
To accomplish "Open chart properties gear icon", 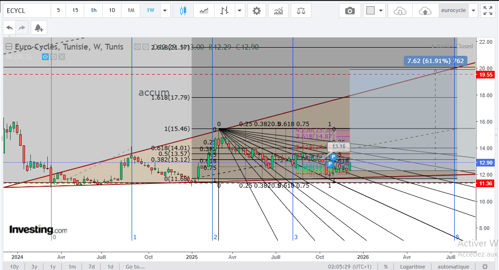I will tap(256, 11).
